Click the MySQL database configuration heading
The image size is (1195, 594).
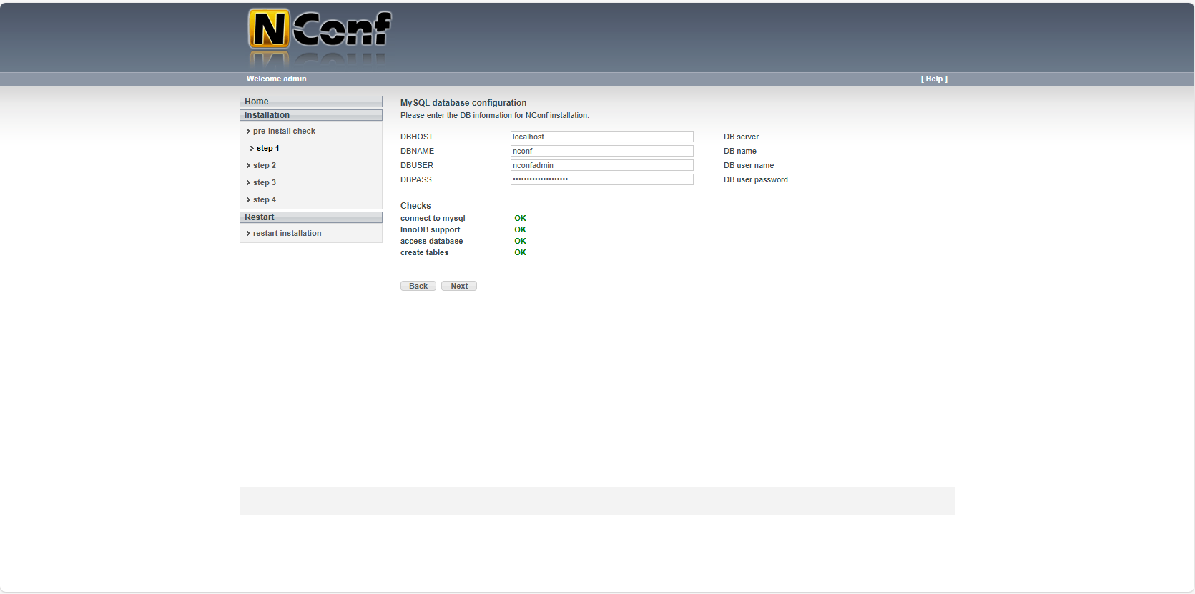463,103
